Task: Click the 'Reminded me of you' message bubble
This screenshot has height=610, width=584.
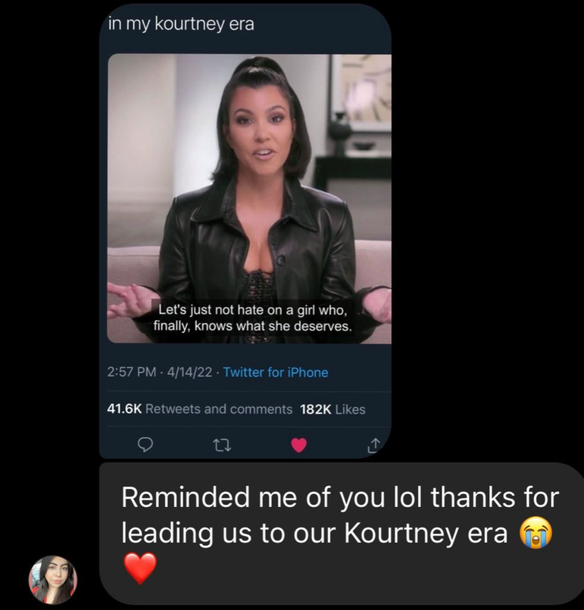Action: (x=341, y=533)
